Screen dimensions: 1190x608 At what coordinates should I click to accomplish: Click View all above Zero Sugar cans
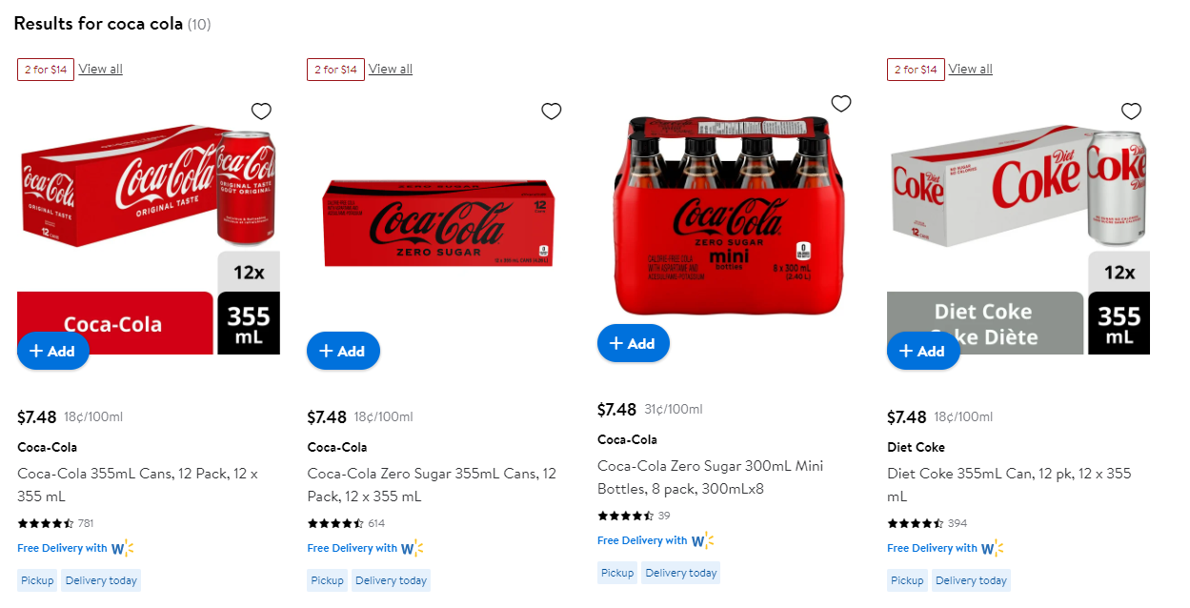click(x=391, y=69)
